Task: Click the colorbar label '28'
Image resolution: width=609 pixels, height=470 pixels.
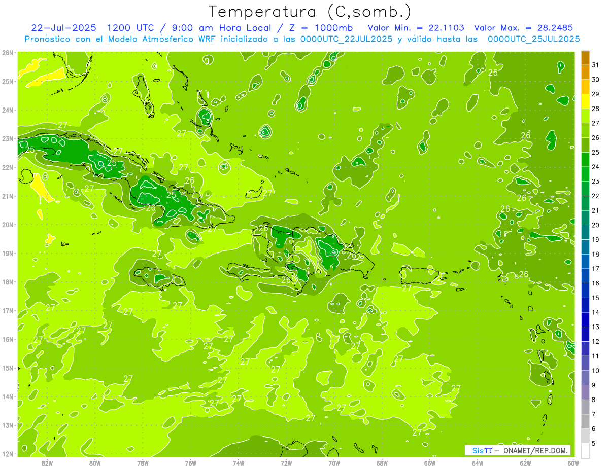Action: 596,109
